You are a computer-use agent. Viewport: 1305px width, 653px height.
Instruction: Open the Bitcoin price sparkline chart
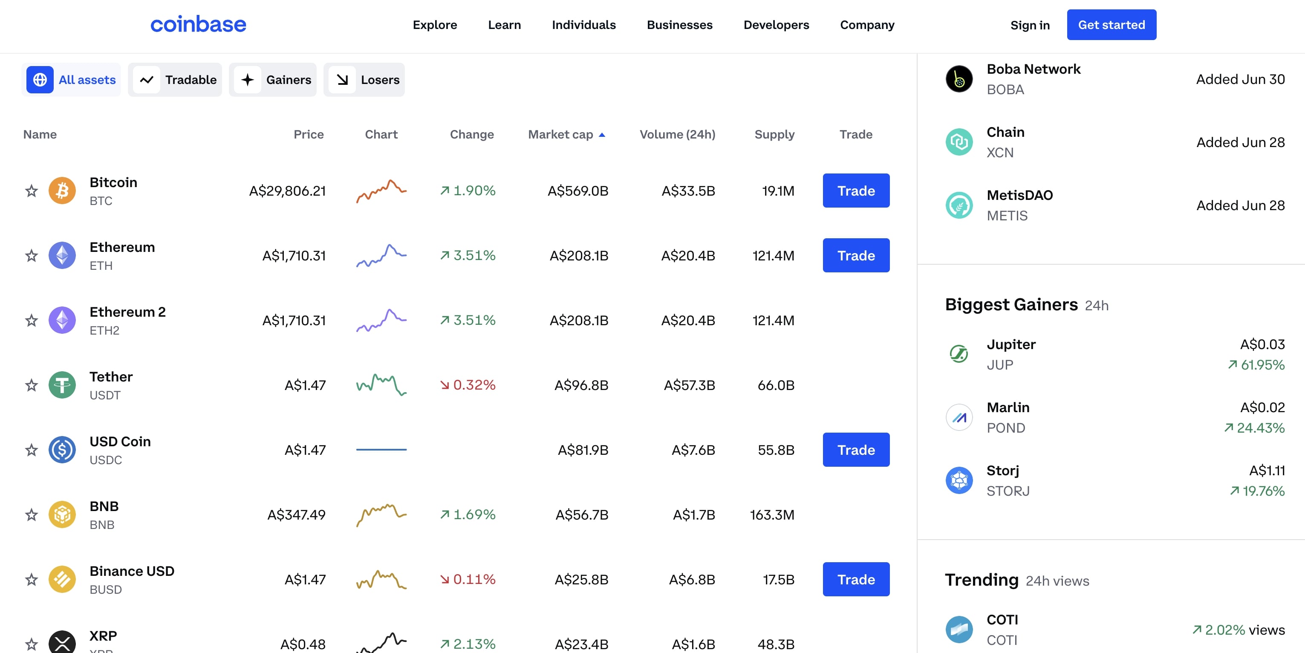tap(381, 191)
